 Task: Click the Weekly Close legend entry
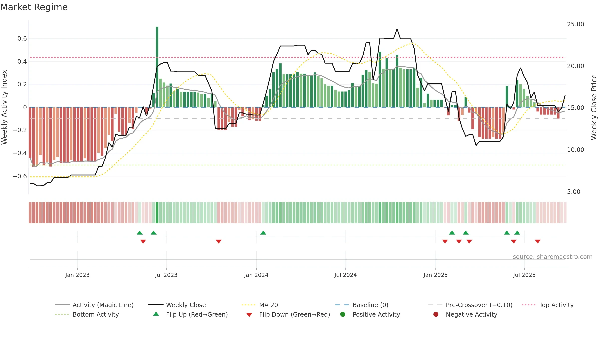[177, 305]
